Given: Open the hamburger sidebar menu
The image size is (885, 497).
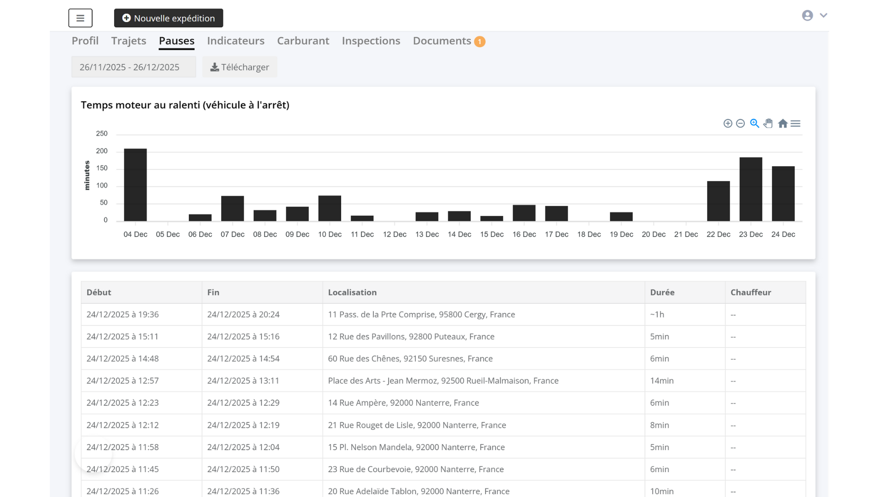Looking at the screenshot, I should click(x=80, y=18).
